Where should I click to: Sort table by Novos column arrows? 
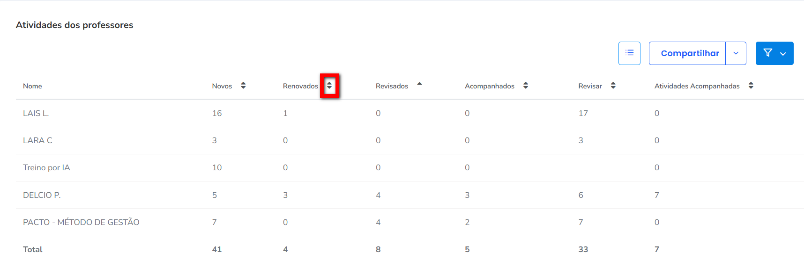pos(243,86)
